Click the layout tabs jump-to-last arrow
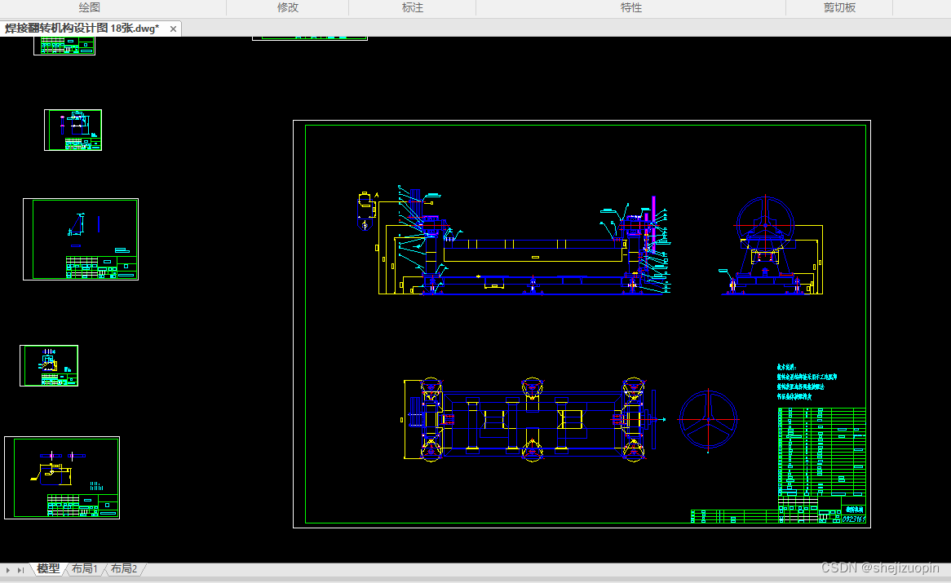This screenshot has height=583, width=951. click(x=20, y=570)
